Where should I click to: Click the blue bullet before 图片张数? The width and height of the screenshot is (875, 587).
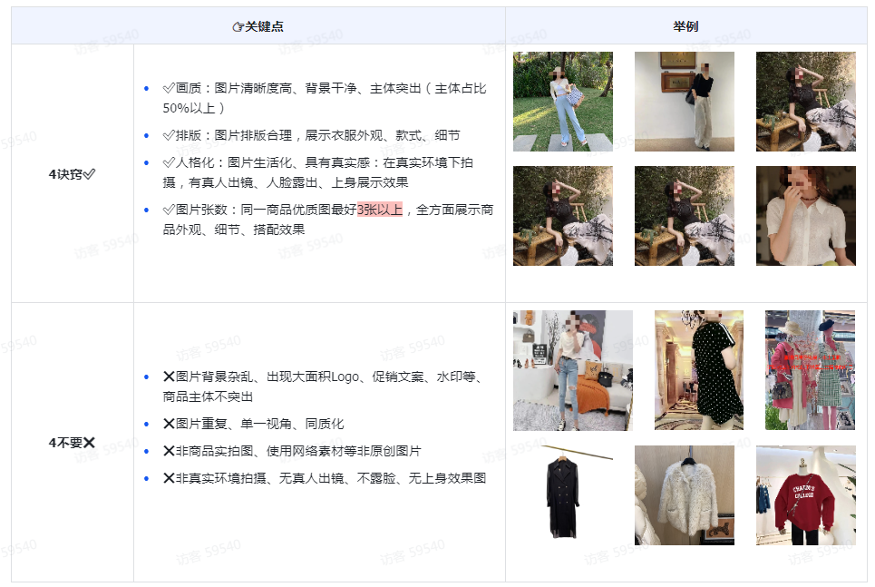148,207
